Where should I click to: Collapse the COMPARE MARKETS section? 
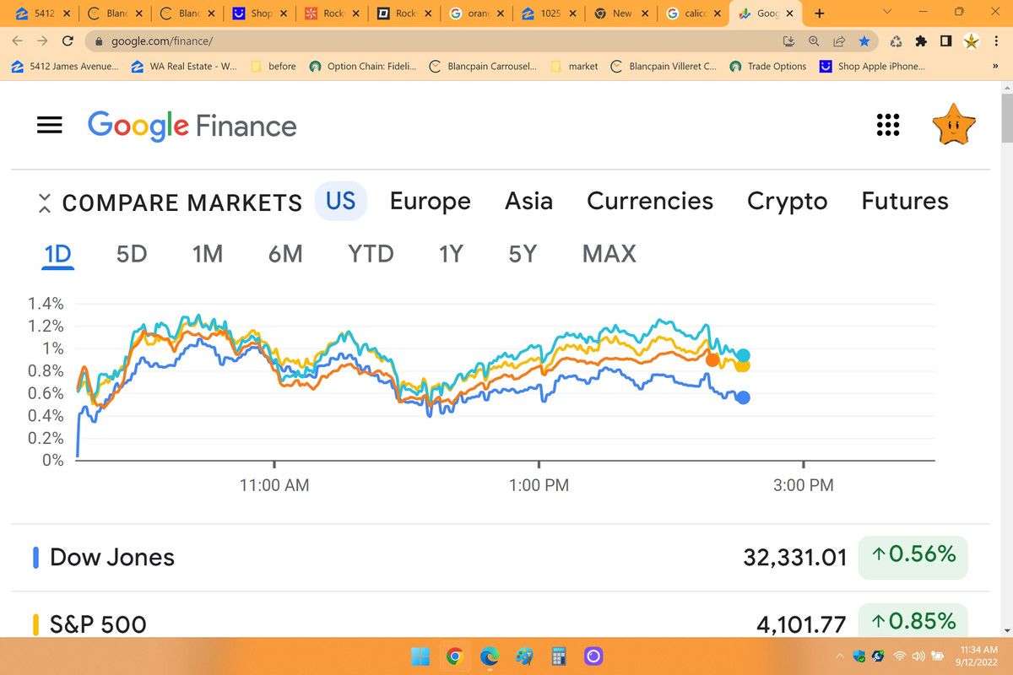pos(45,202)
